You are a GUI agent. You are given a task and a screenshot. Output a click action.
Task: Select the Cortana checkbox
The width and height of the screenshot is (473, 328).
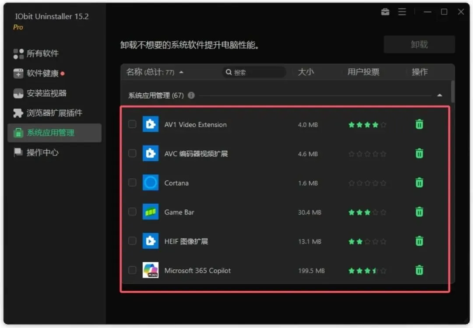pyautogui.click(x=132, y=183)
